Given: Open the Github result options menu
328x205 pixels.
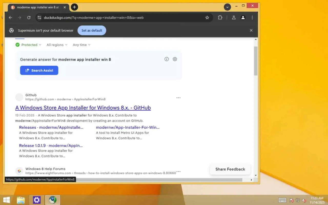Looking at the screenshot, I should click(x=178, y=98).
